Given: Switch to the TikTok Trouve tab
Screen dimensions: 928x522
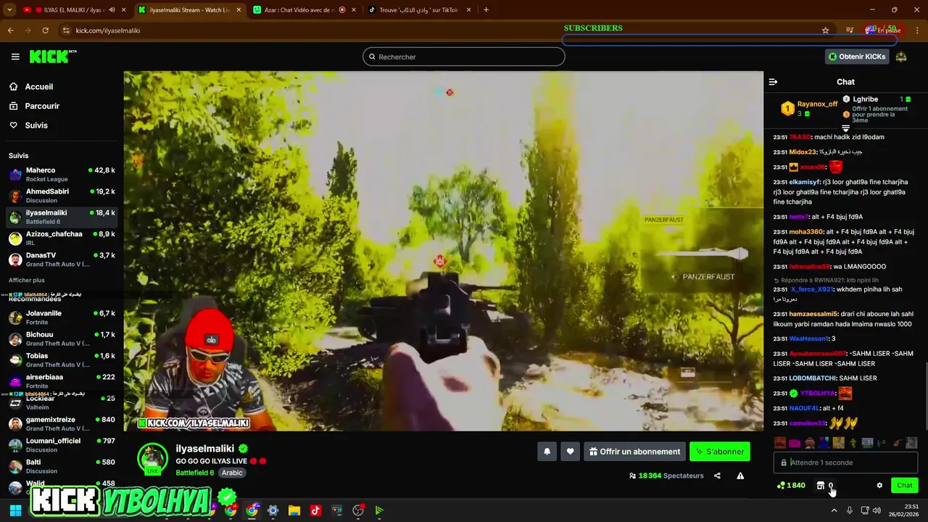Looking at the screenshot, I should [x=419, y=10].
